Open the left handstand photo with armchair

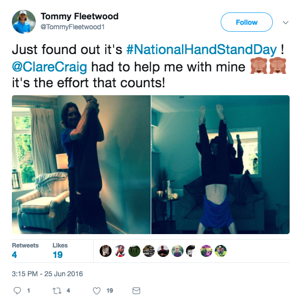tap(81, 165)
